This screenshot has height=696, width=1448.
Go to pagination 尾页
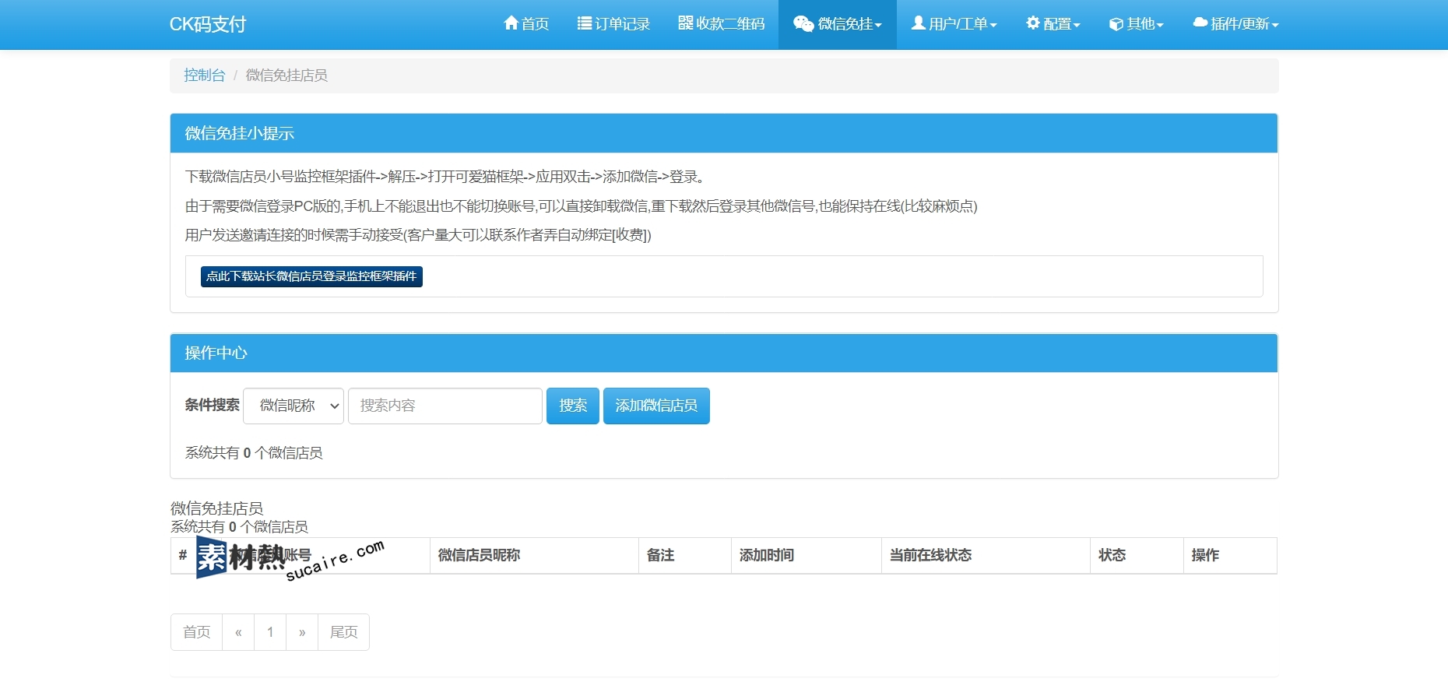[343, 632]
